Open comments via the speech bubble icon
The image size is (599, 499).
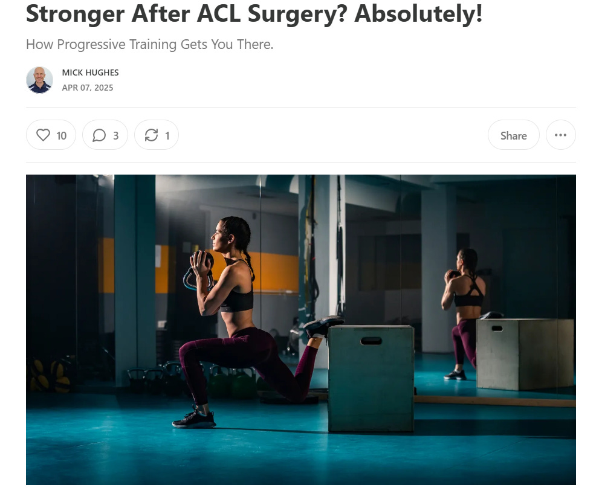pos(99,135)
